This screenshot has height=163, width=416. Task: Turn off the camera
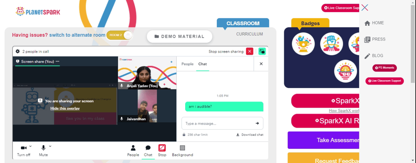(24, 151)
